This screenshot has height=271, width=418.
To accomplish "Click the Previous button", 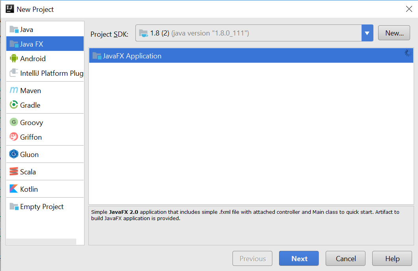I will (253, 258).
